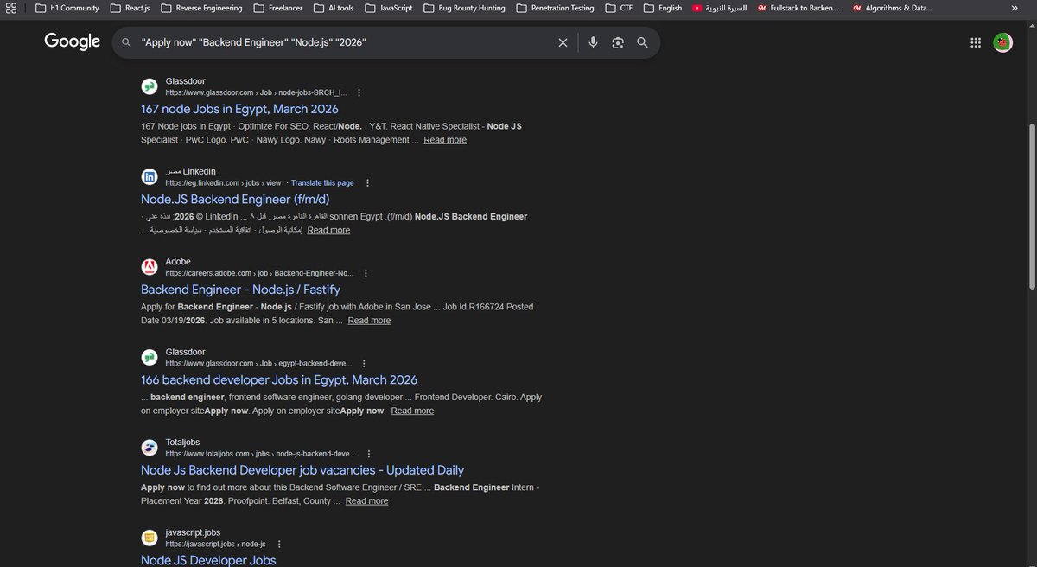Click 'Translate this page' for LinkedIn result
This screenshot has height=567, width=1037.
[322, 183]
